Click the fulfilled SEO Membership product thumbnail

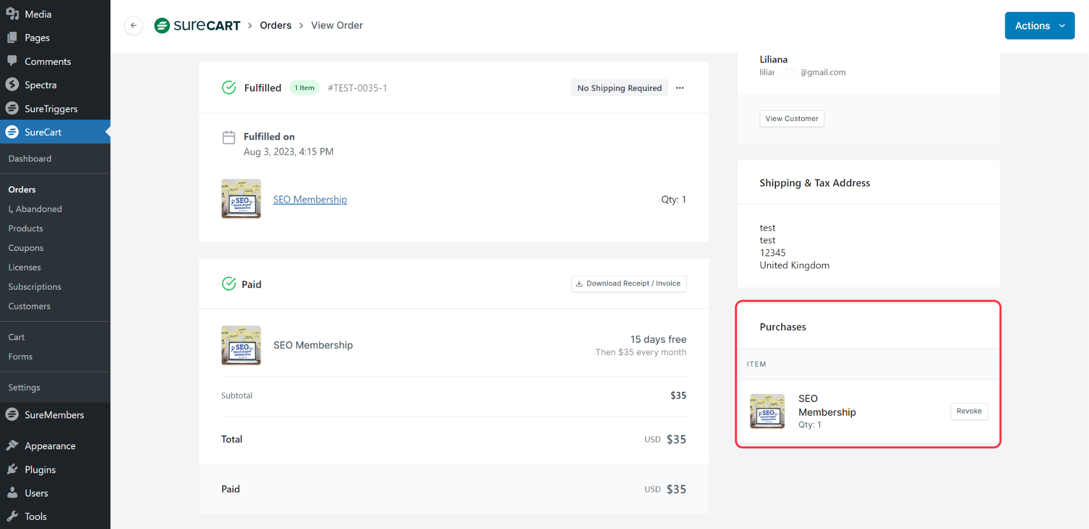[x=241, y=199]
